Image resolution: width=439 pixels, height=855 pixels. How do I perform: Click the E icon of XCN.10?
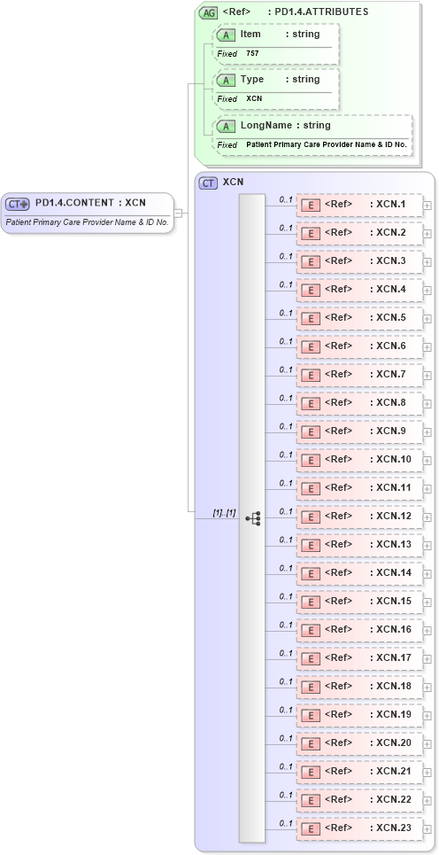[x=311, y=461]
